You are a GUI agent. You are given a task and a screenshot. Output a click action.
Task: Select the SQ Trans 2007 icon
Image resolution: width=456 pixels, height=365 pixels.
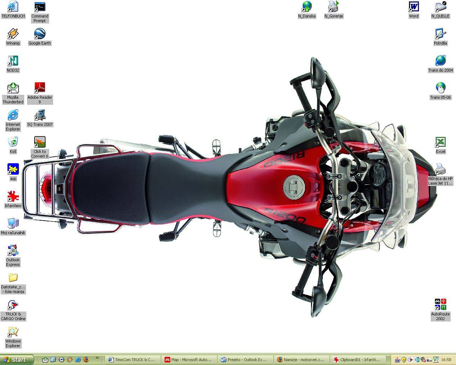(x=40, y=118)
